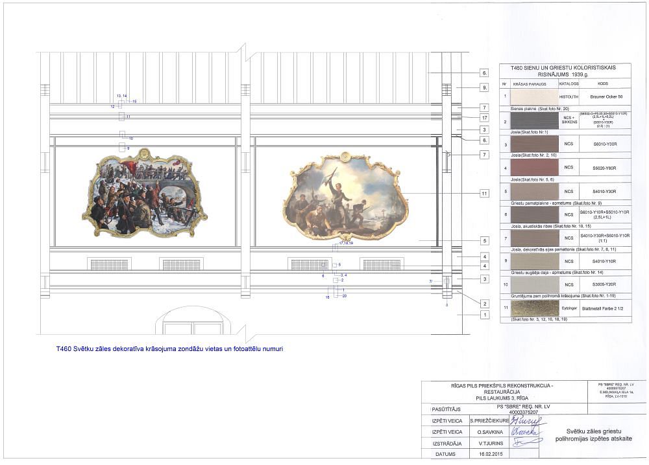Click the gold leaf swatch in row 11
Viewport: 649px width, 465px height.
click(x=534, y=308)
